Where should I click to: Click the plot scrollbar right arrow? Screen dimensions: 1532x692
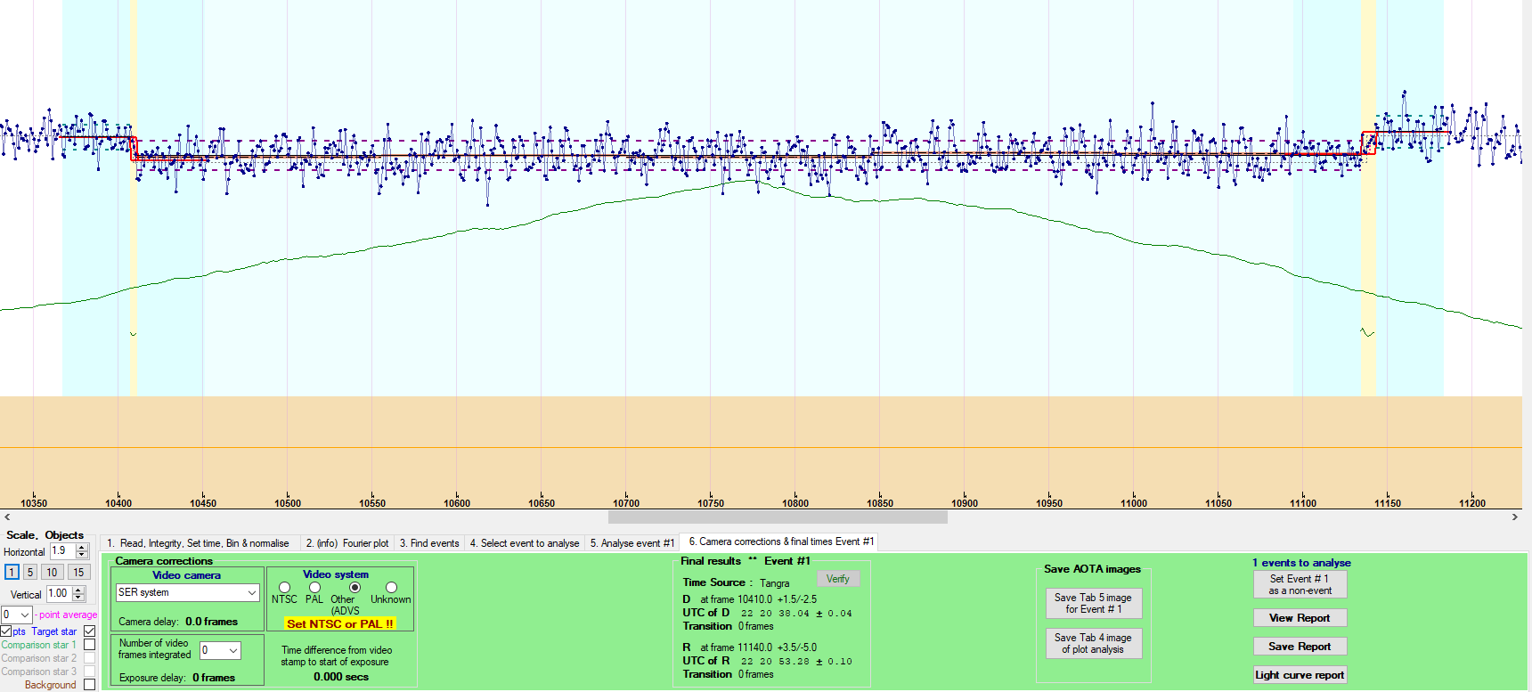click(1515, 517)
